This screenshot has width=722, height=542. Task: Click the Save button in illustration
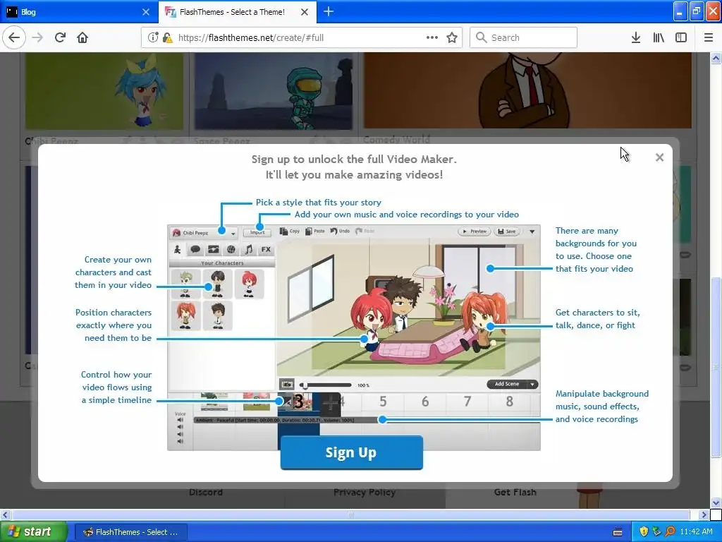coord(507,231)
